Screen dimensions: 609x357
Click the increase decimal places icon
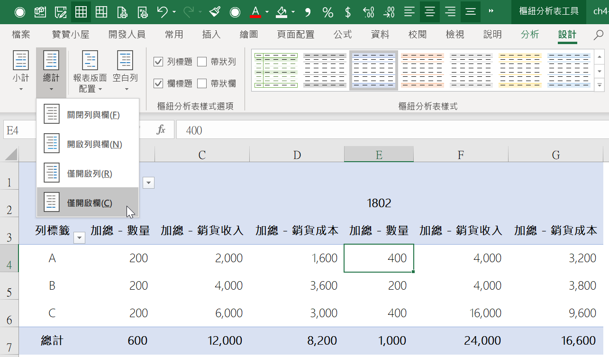pos(368,12)
